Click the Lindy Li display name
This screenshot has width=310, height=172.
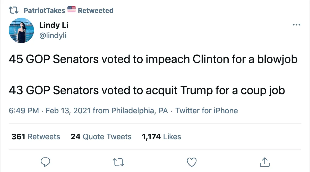pyautogui.click(x=54, y=25)
